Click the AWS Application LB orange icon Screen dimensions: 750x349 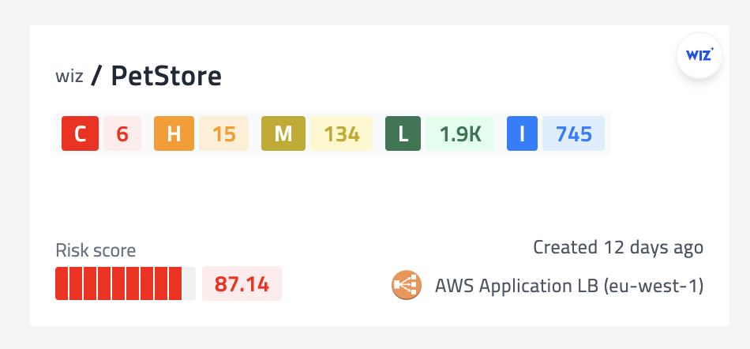pos(407,285)
